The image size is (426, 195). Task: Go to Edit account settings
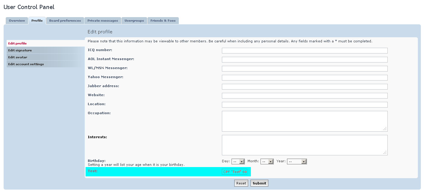click(x=26, y=64)
